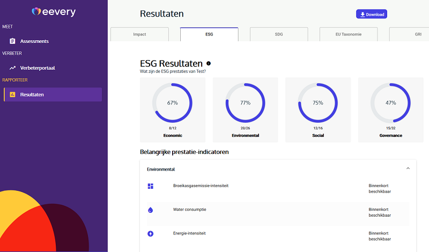Switch to the SDG tab
Viewport: 429px width, 252px height.
tap(279, 34)
